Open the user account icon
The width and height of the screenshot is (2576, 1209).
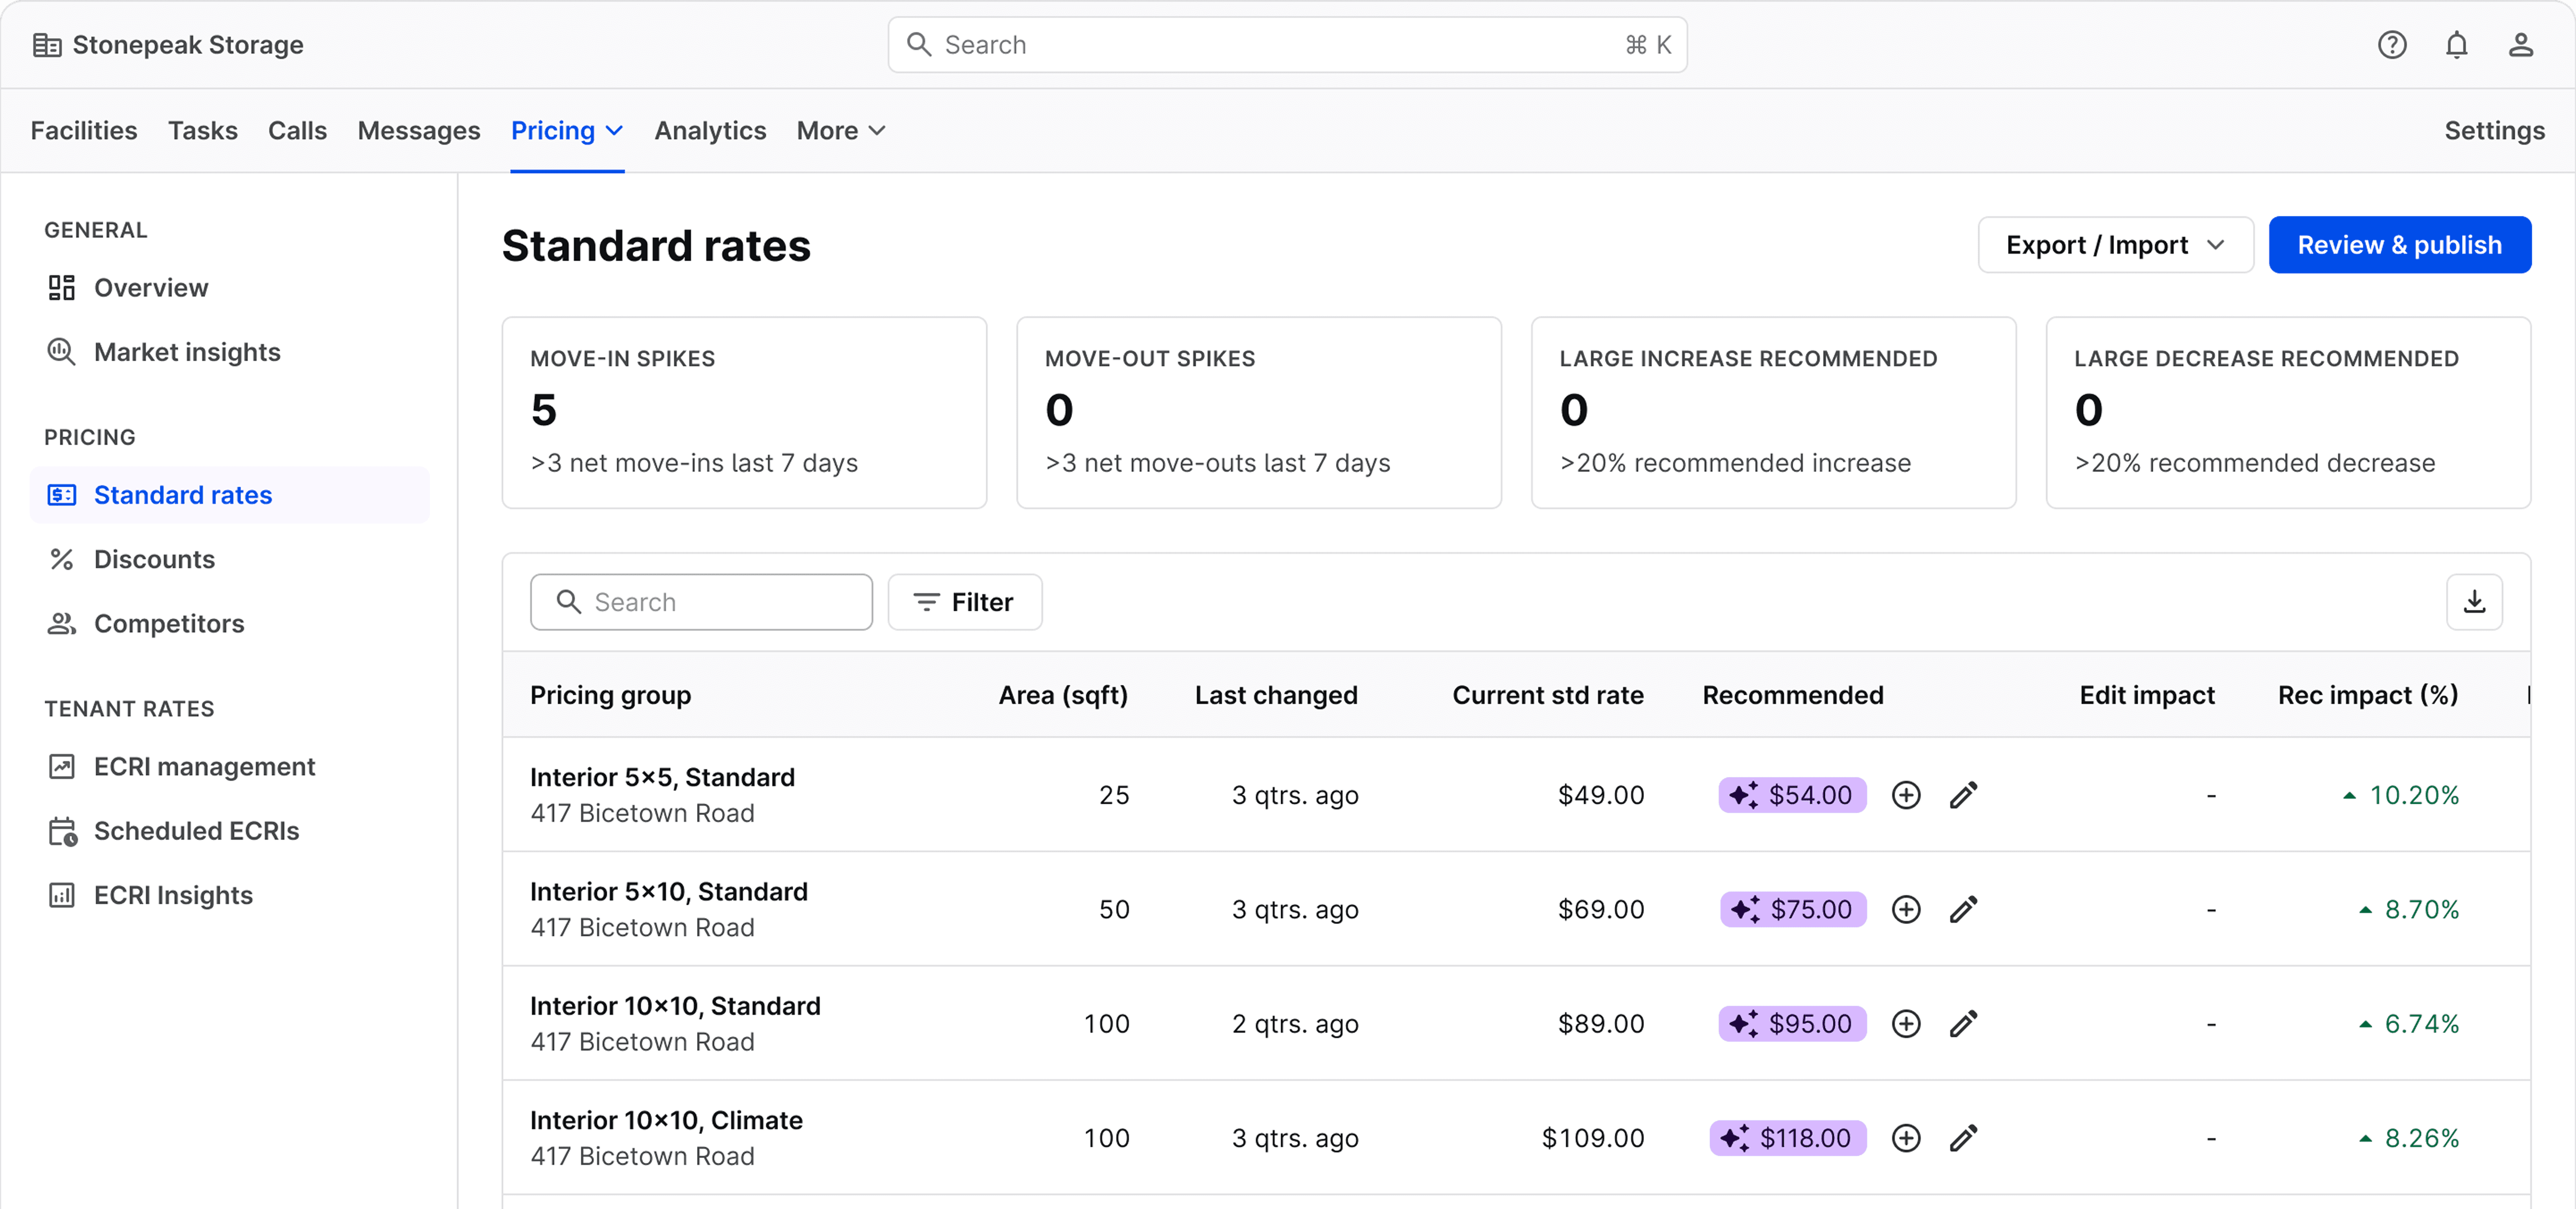2520,45
